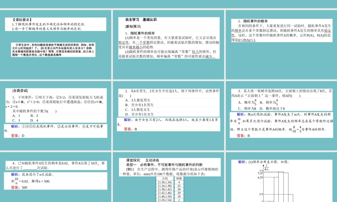Image resolution: width=337 pixels, height=202 pixels.
Task: Click 答案: D in the first question
Action: click(x=18, y=136)
